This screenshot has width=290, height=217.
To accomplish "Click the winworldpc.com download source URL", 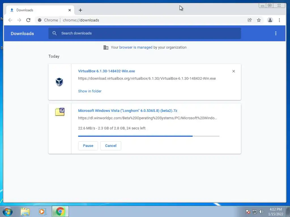I will (x=147, y=118).
